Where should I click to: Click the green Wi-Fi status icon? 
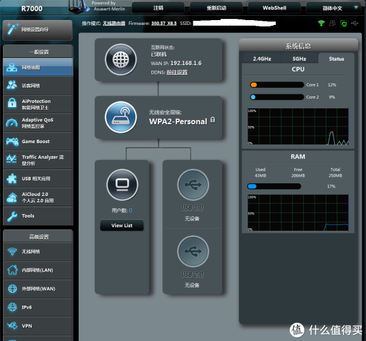[321, 23]
